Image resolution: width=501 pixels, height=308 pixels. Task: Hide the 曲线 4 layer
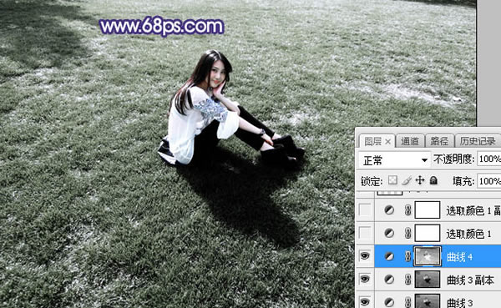click(365, 256)
